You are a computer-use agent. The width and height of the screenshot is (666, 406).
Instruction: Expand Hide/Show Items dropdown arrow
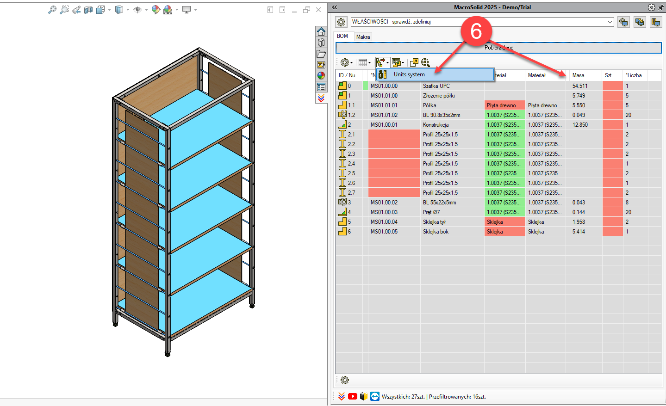point(146,10)
